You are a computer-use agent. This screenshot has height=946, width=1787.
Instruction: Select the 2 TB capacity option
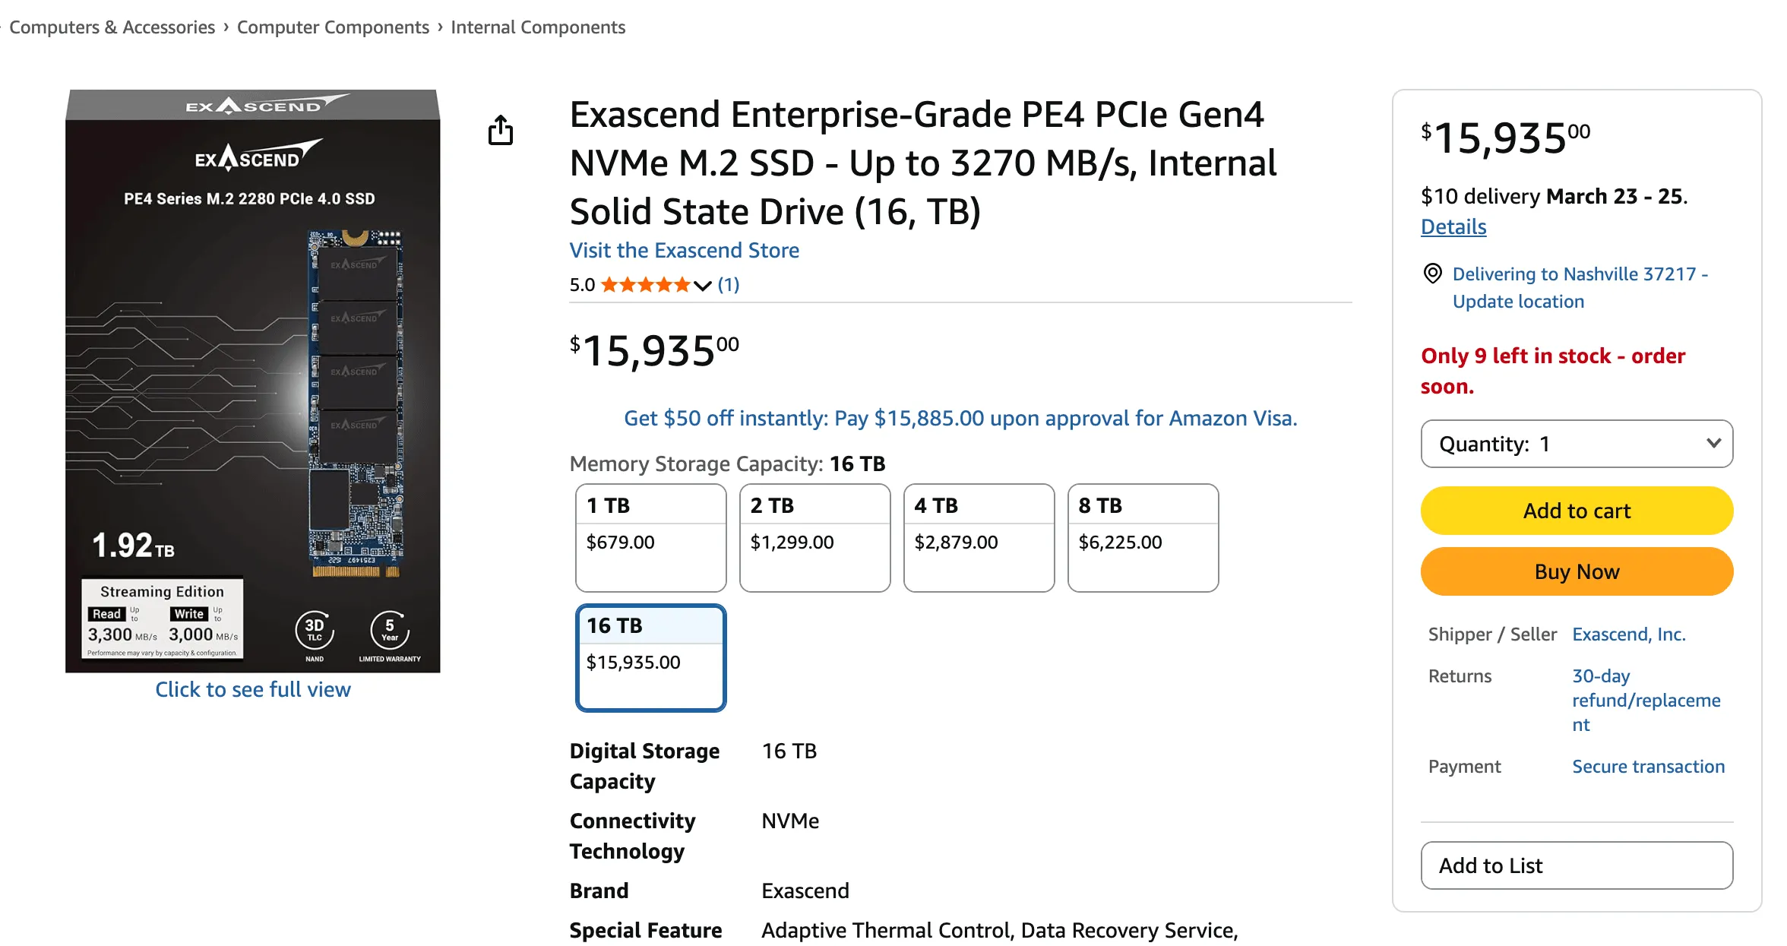(814, 537)
